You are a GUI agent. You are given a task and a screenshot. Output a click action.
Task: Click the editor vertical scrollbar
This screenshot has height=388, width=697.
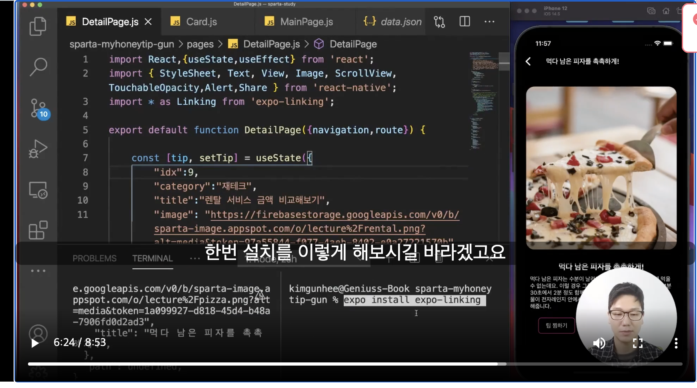click(x=504, y=61)
